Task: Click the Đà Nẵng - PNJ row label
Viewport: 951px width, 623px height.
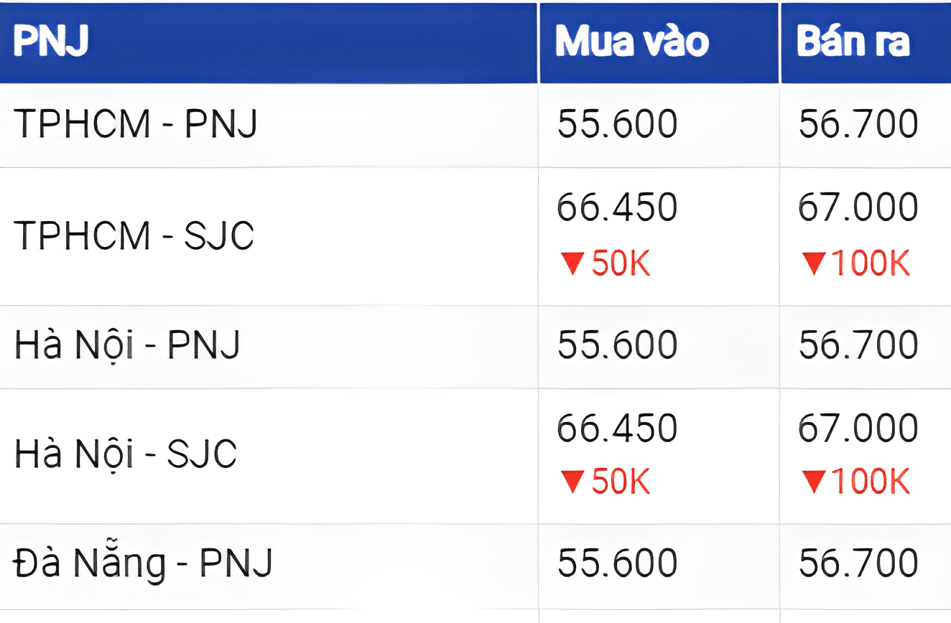Action: pyautogui.click(x=144, y=563)
